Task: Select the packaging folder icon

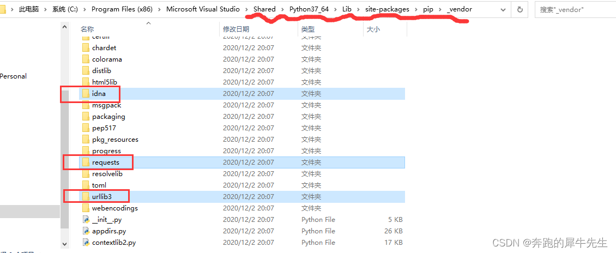Action: coord(86,117)
